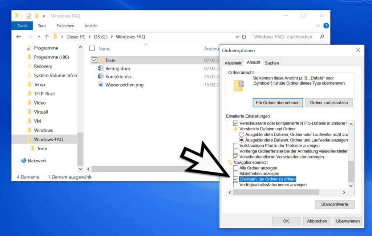372x236 pixels.
Task: Select Ausgeblendete Dateien nicht anzeigen radio button
Action: [x=242, y=134]
